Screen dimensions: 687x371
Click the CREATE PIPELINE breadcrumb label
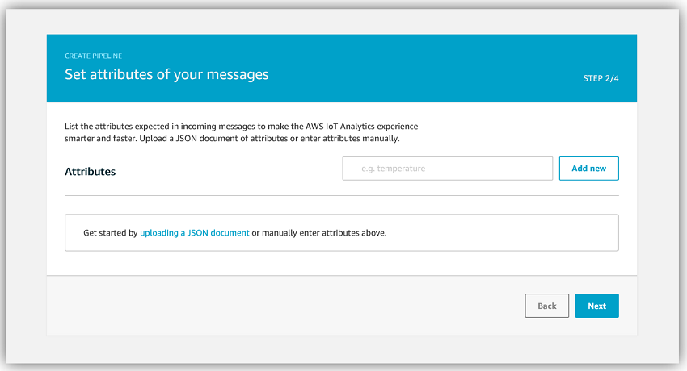93,56
